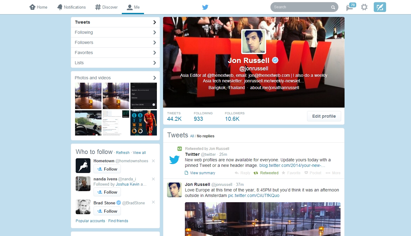The height and width of the screenshot is (236, 411).
Task: Open More options on Twitter's tweet
Action: coord(333,173)
